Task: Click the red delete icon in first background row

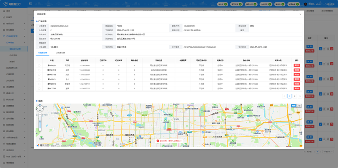Action: coord(332,49)
